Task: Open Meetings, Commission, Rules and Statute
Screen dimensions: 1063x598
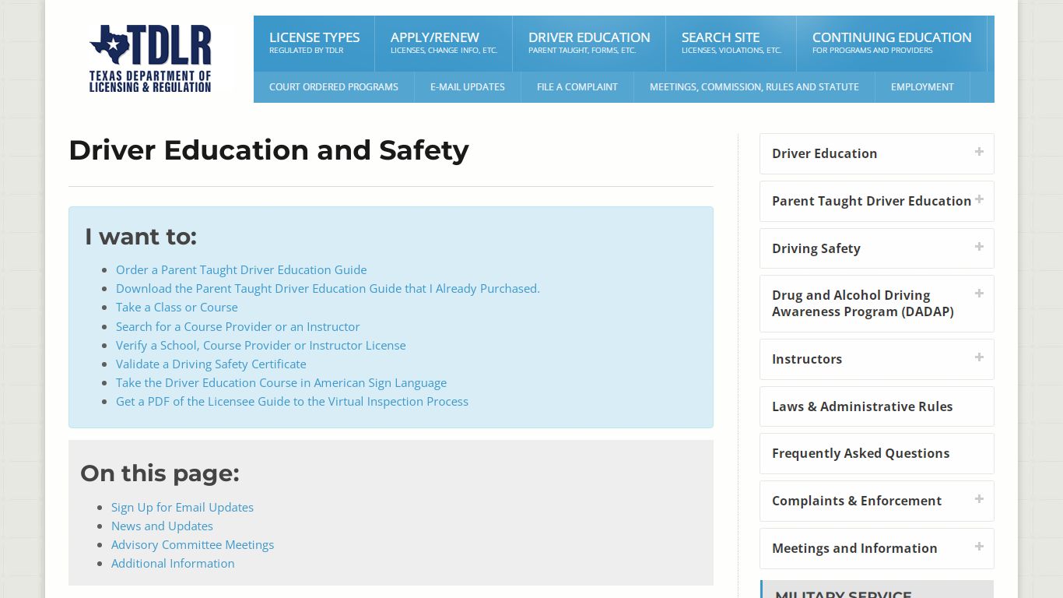Action: [x=755, y=87]
